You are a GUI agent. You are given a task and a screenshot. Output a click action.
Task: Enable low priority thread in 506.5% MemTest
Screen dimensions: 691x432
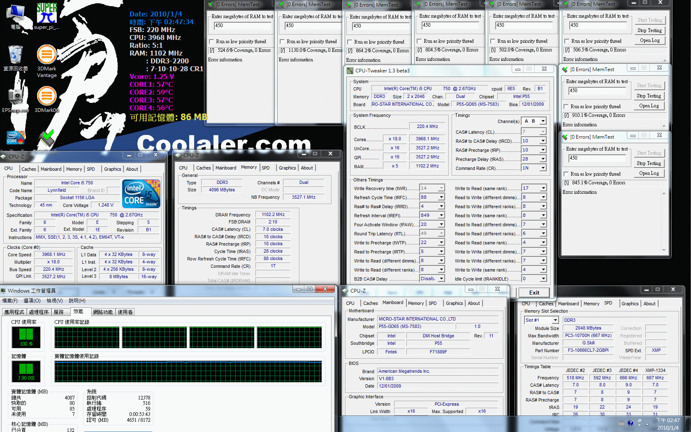pos(567,41)
